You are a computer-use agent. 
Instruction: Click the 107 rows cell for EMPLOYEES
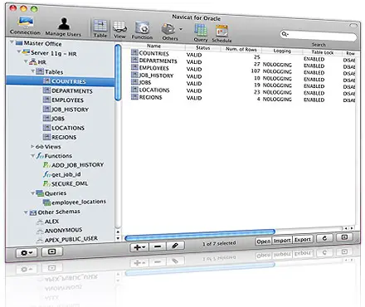255,71
